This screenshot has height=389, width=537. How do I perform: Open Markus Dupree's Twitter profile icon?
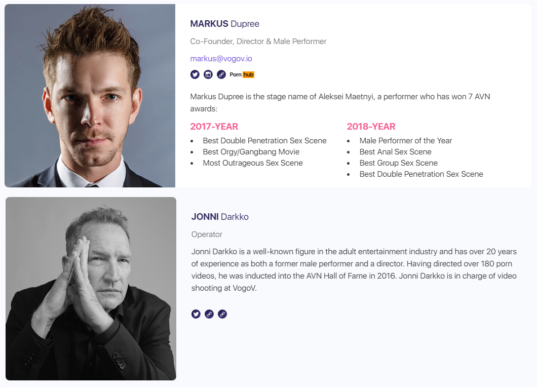pyautogui.click(x=195, y=74)
